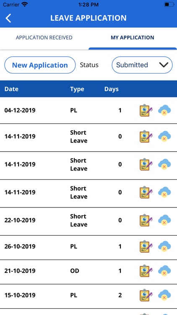Cancel the 04-12-2019 PL application cloud icon

tap(164, 110)
